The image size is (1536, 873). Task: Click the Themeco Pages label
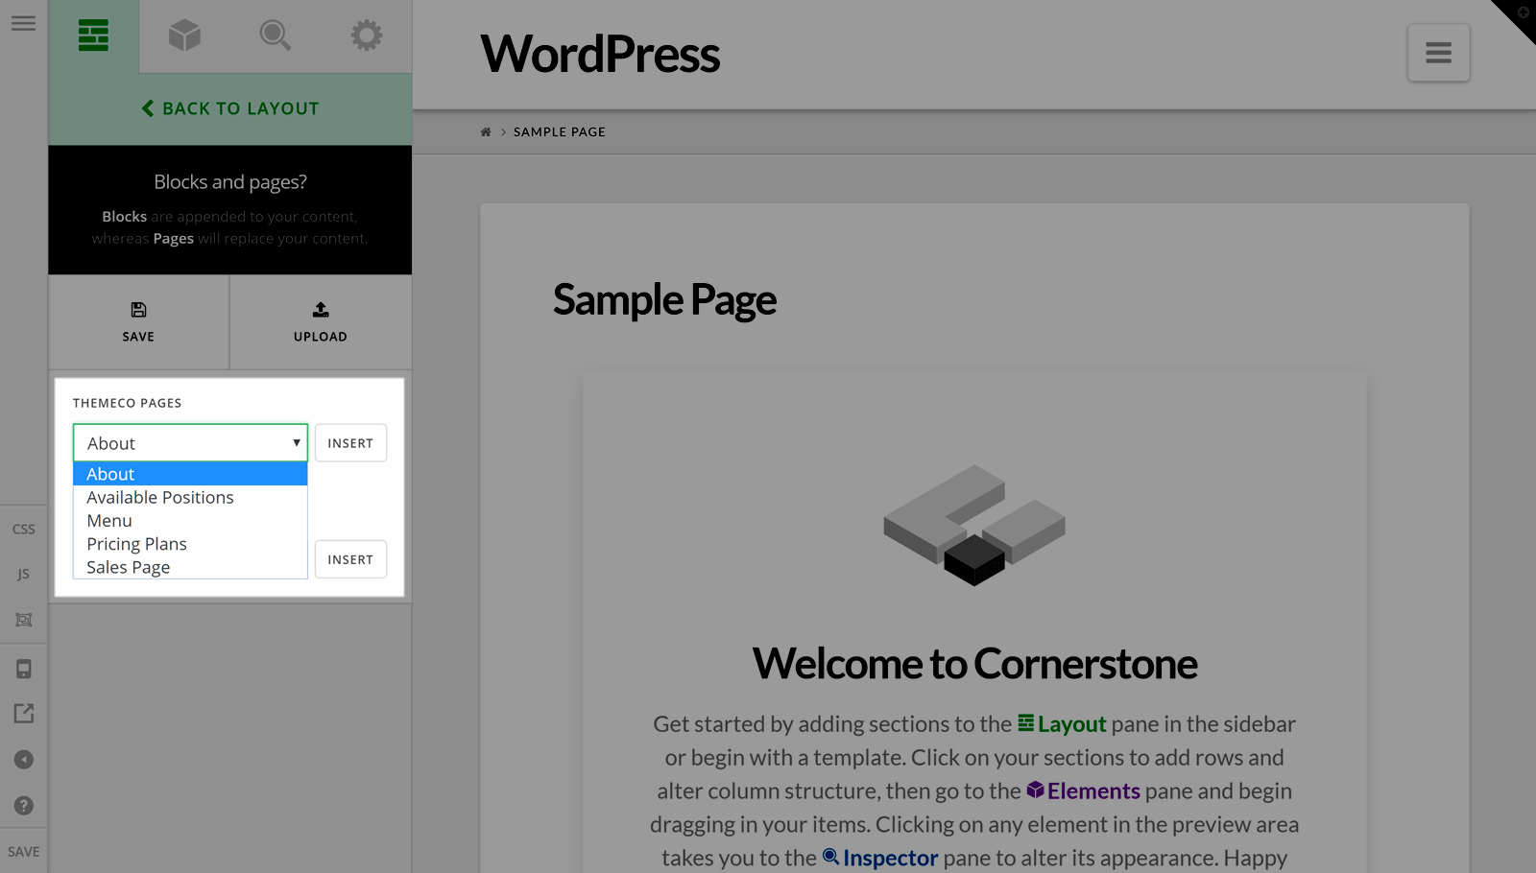coord(127,403)
